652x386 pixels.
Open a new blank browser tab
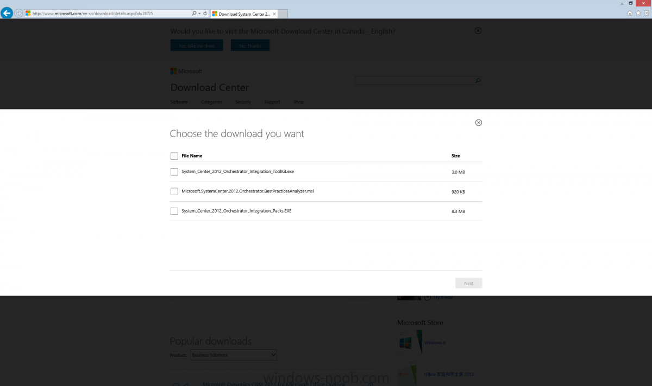tap(281, 14)
